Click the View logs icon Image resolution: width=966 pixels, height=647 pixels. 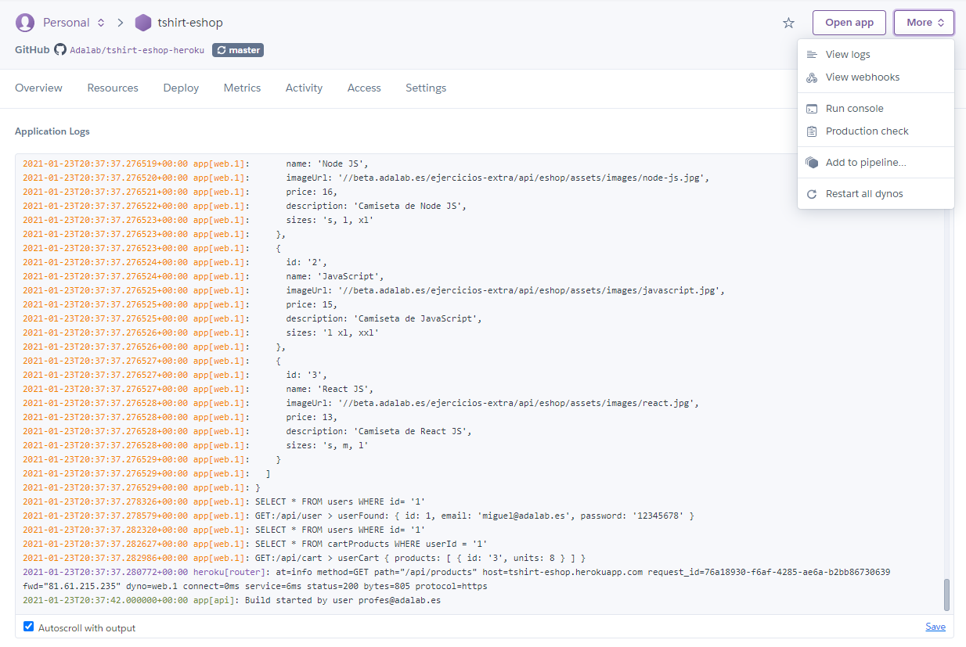(x=812, y=55)
